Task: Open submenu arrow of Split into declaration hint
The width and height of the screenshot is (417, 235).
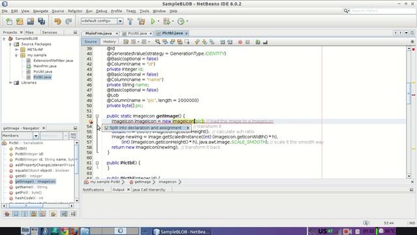Action: coord(188,128)
